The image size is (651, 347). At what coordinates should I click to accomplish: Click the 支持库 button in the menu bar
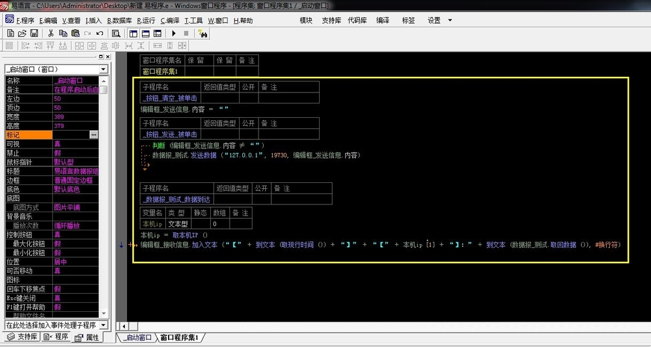[x=331, y=20]
